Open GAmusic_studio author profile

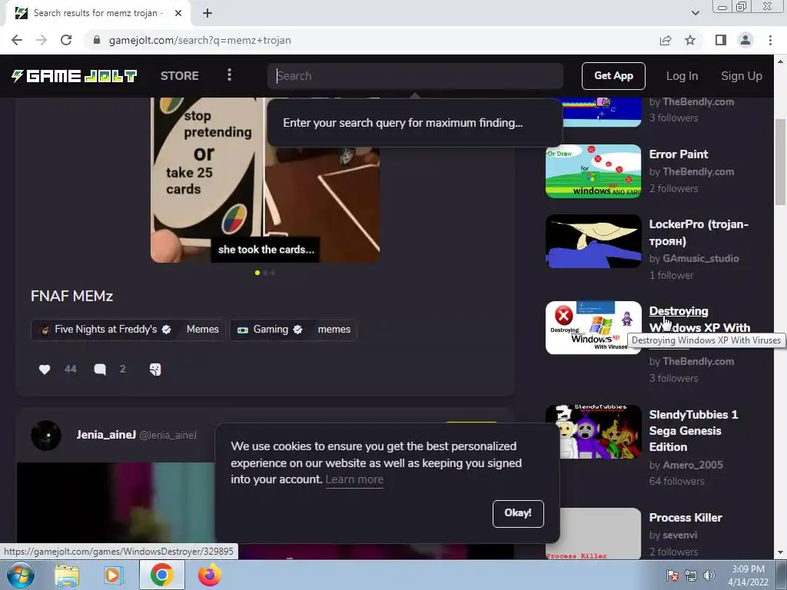tap(701, 258)
